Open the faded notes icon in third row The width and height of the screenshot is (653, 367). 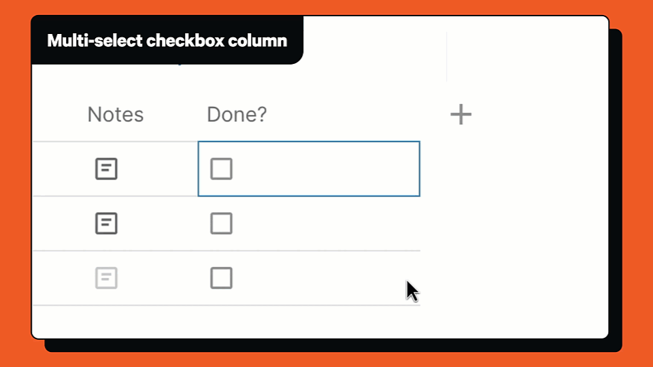pos(106,278)
